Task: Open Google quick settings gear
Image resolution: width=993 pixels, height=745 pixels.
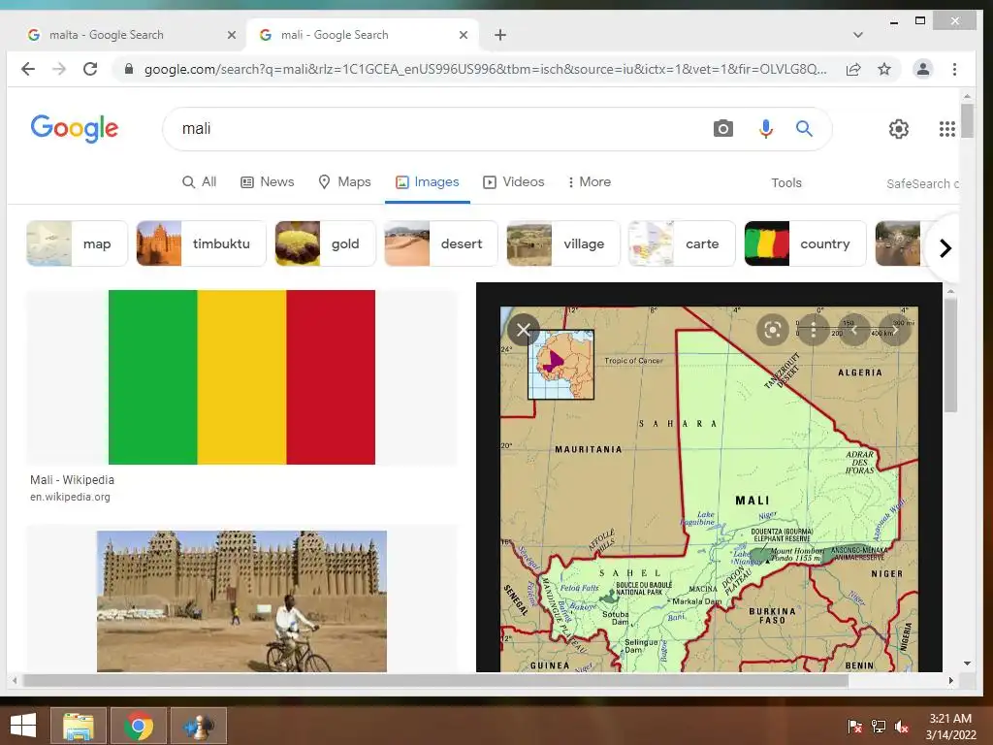Action: 898,129
